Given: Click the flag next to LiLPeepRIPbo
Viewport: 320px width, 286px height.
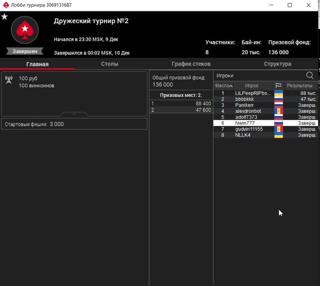Looking at the screenshot, I should coord(279,93).
